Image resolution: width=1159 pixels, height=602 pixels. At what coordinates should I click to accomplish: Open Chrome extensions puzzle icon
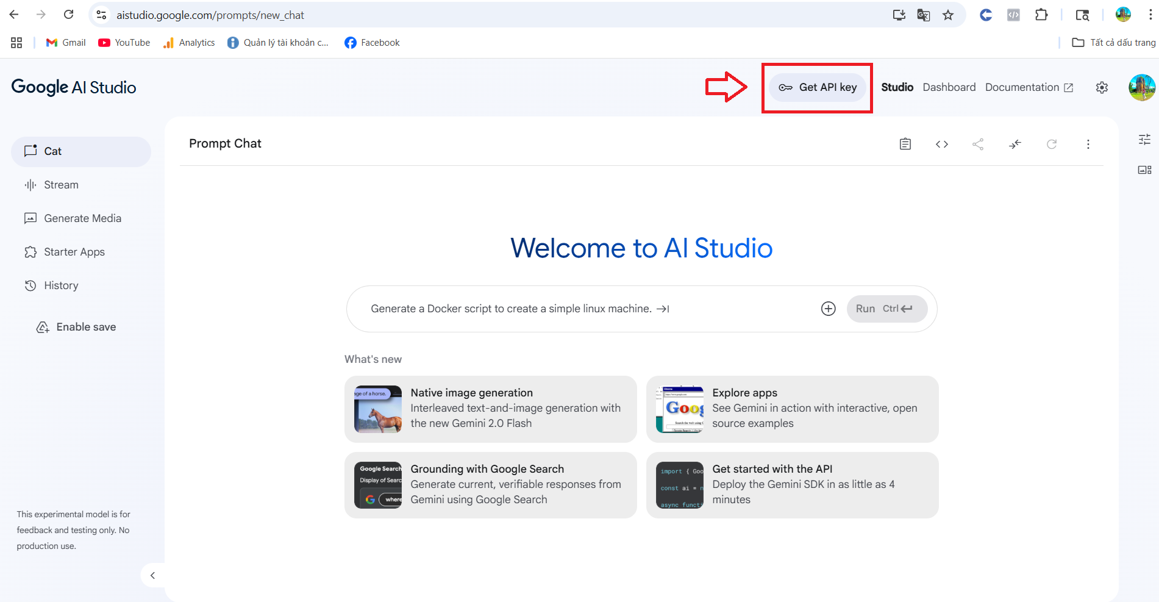[x=1041, y=15]
